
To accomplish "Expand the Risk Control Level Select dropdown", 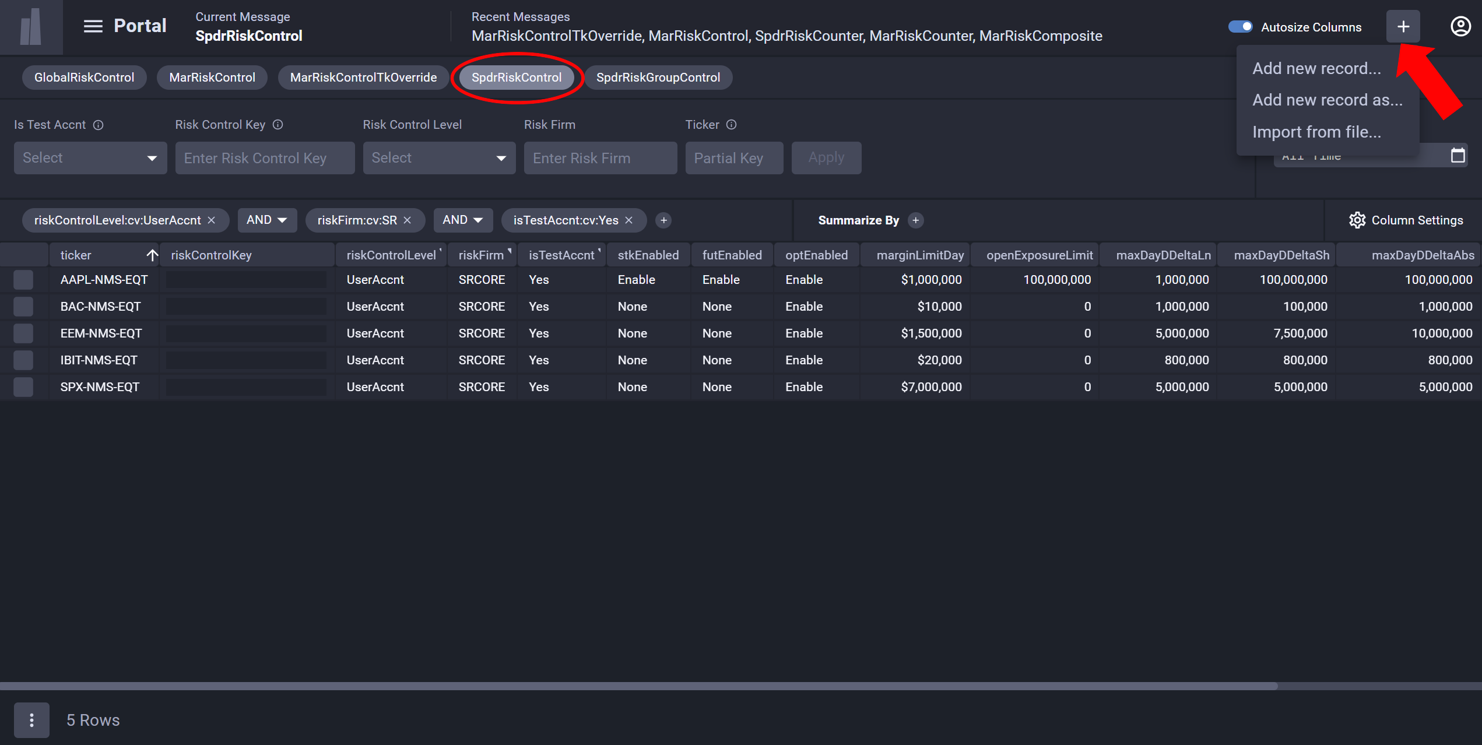I will (x=438, y=157).
